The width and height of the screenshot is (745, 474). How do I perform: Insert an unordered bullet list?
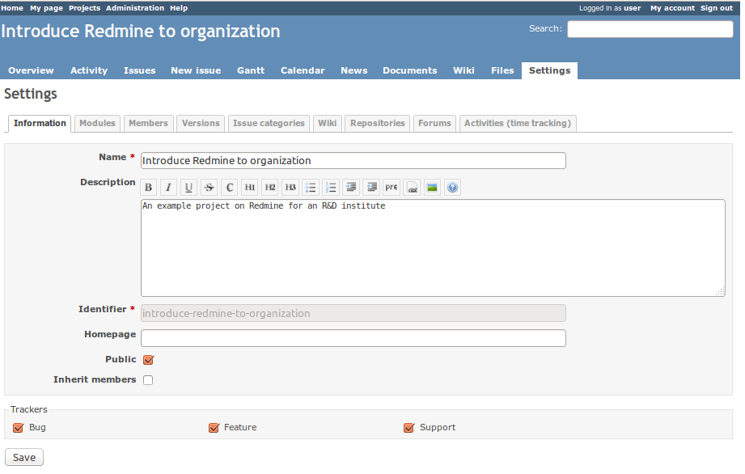(311, 188)
